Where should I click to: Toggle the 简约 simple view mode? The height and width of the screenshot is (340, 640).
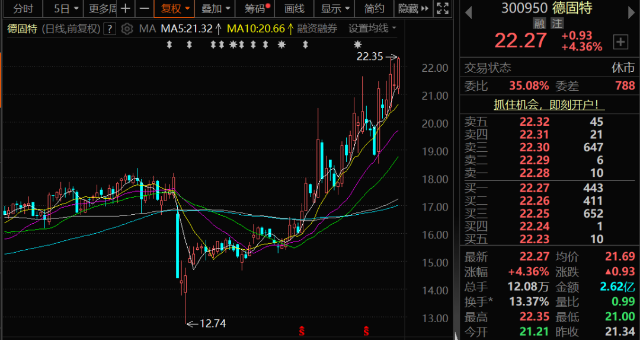(x=374, y=9)
